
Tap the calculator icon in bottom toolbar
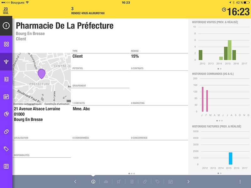(x=131, y=182)
